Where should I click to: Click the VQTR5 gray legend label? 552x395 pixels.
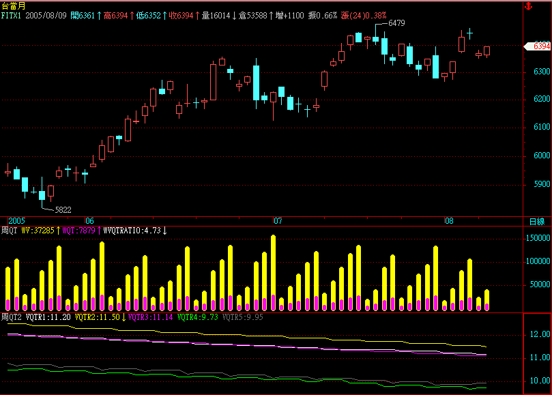coord(243,317)
